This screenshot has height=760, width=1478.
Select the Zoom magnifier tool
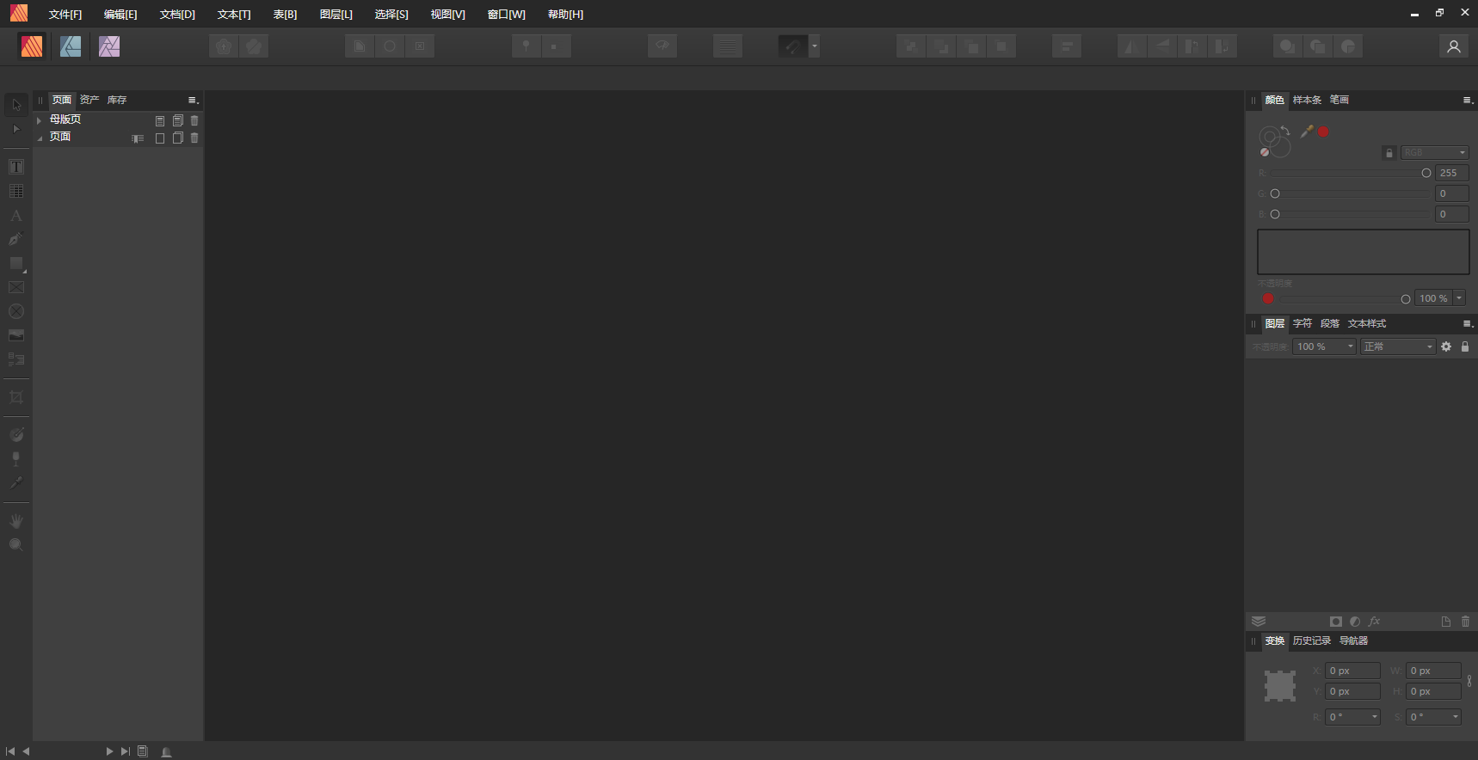coord(16,545)
